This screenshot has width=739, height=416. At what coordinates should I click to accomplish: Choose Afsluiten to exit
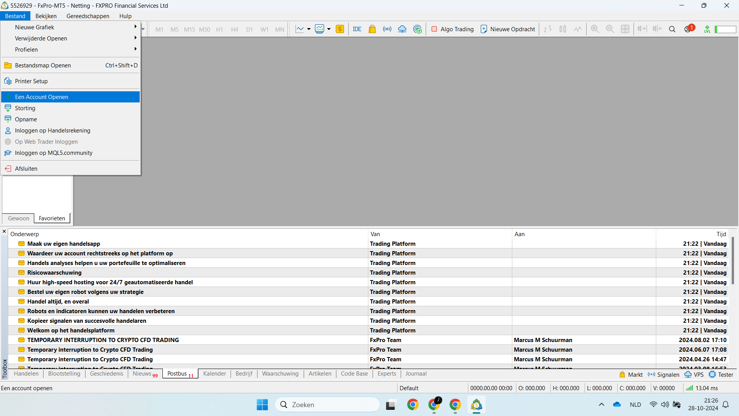coord(70,168)
